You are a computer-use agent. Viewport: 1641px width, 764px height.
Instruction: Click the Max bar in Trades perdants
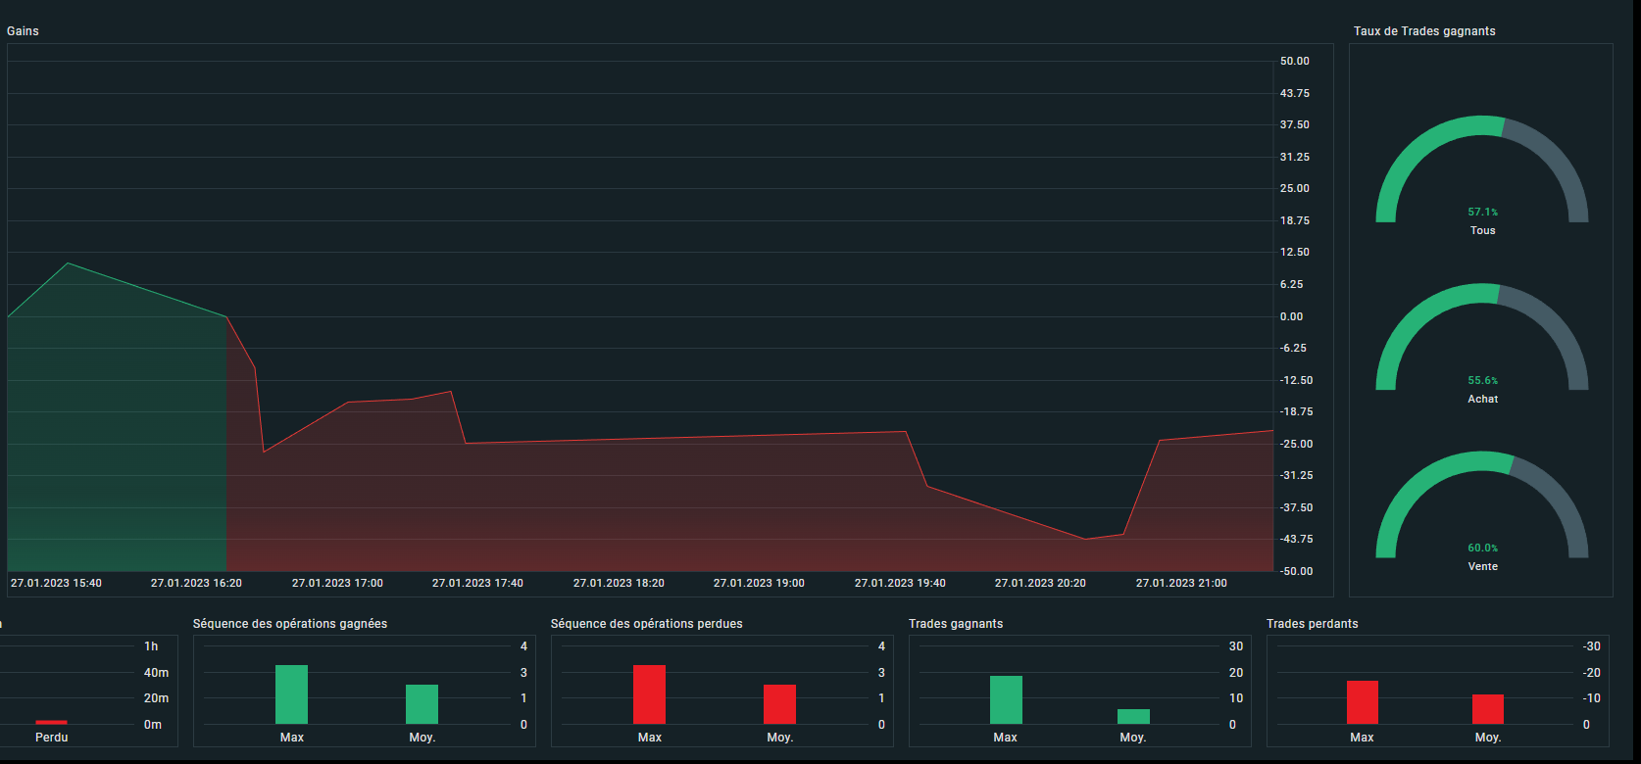1363,702
